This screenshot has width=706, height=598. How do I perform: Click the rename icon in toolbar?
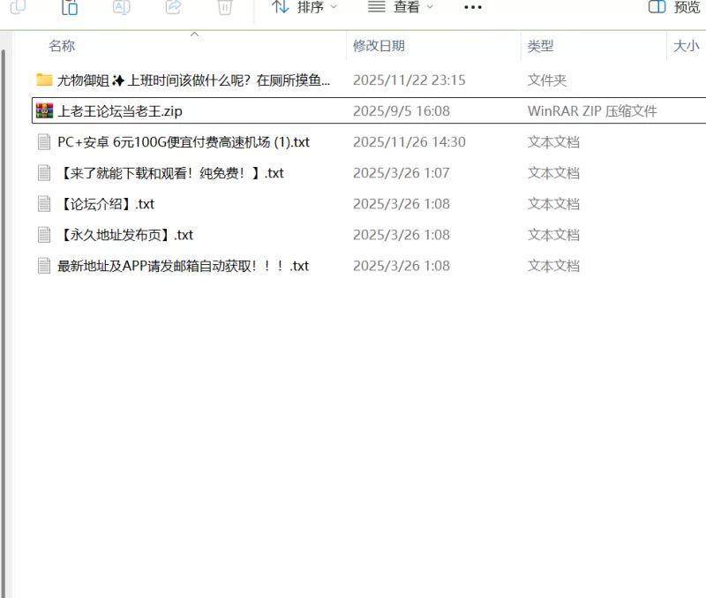[x=122, y=7]
